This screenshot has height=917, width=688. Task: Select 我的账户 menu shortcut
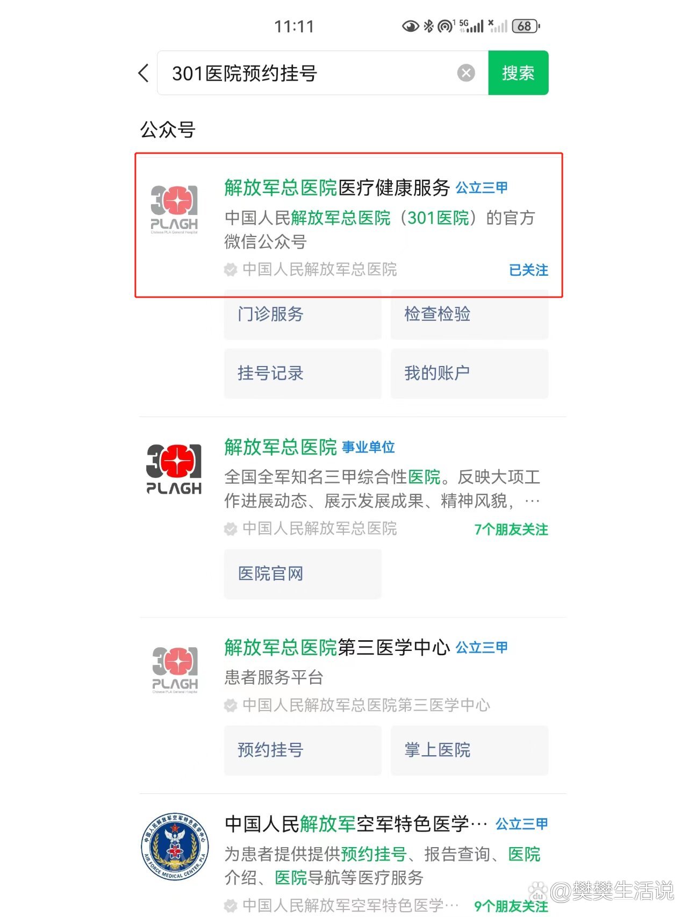pyautogui.click(x=469, y=374)
